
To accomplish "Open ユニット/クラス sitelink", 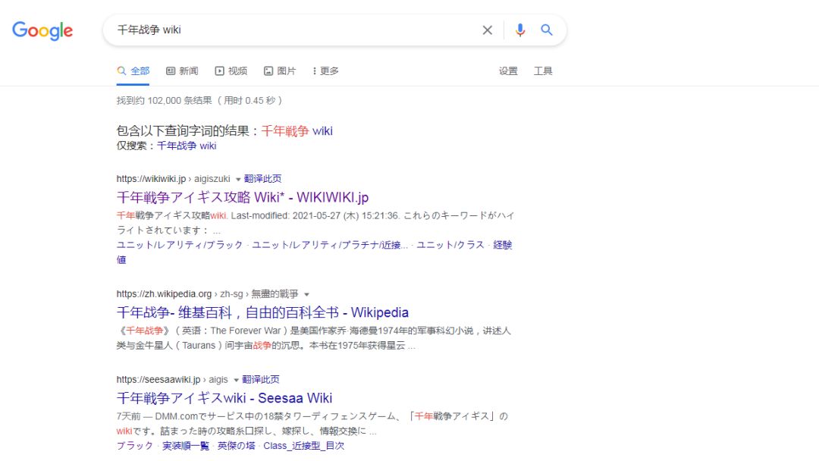I will pos(450,245).
